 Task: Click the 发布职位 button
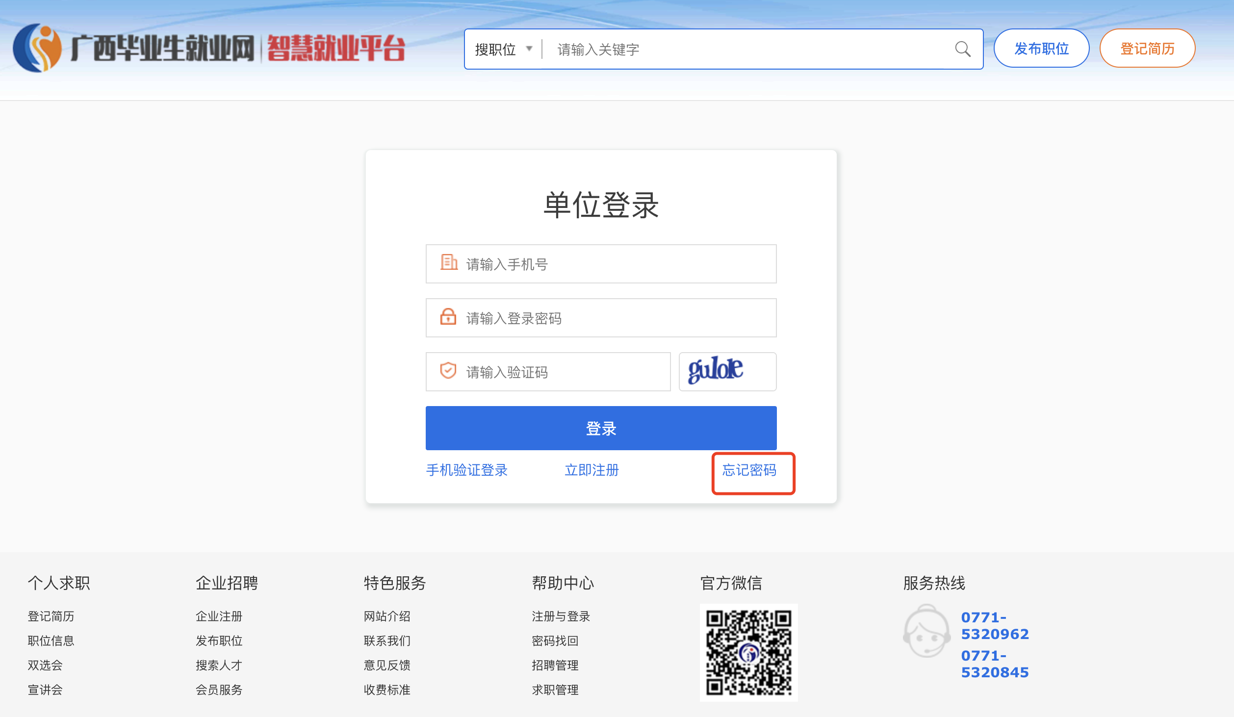tap(1041, 49)
